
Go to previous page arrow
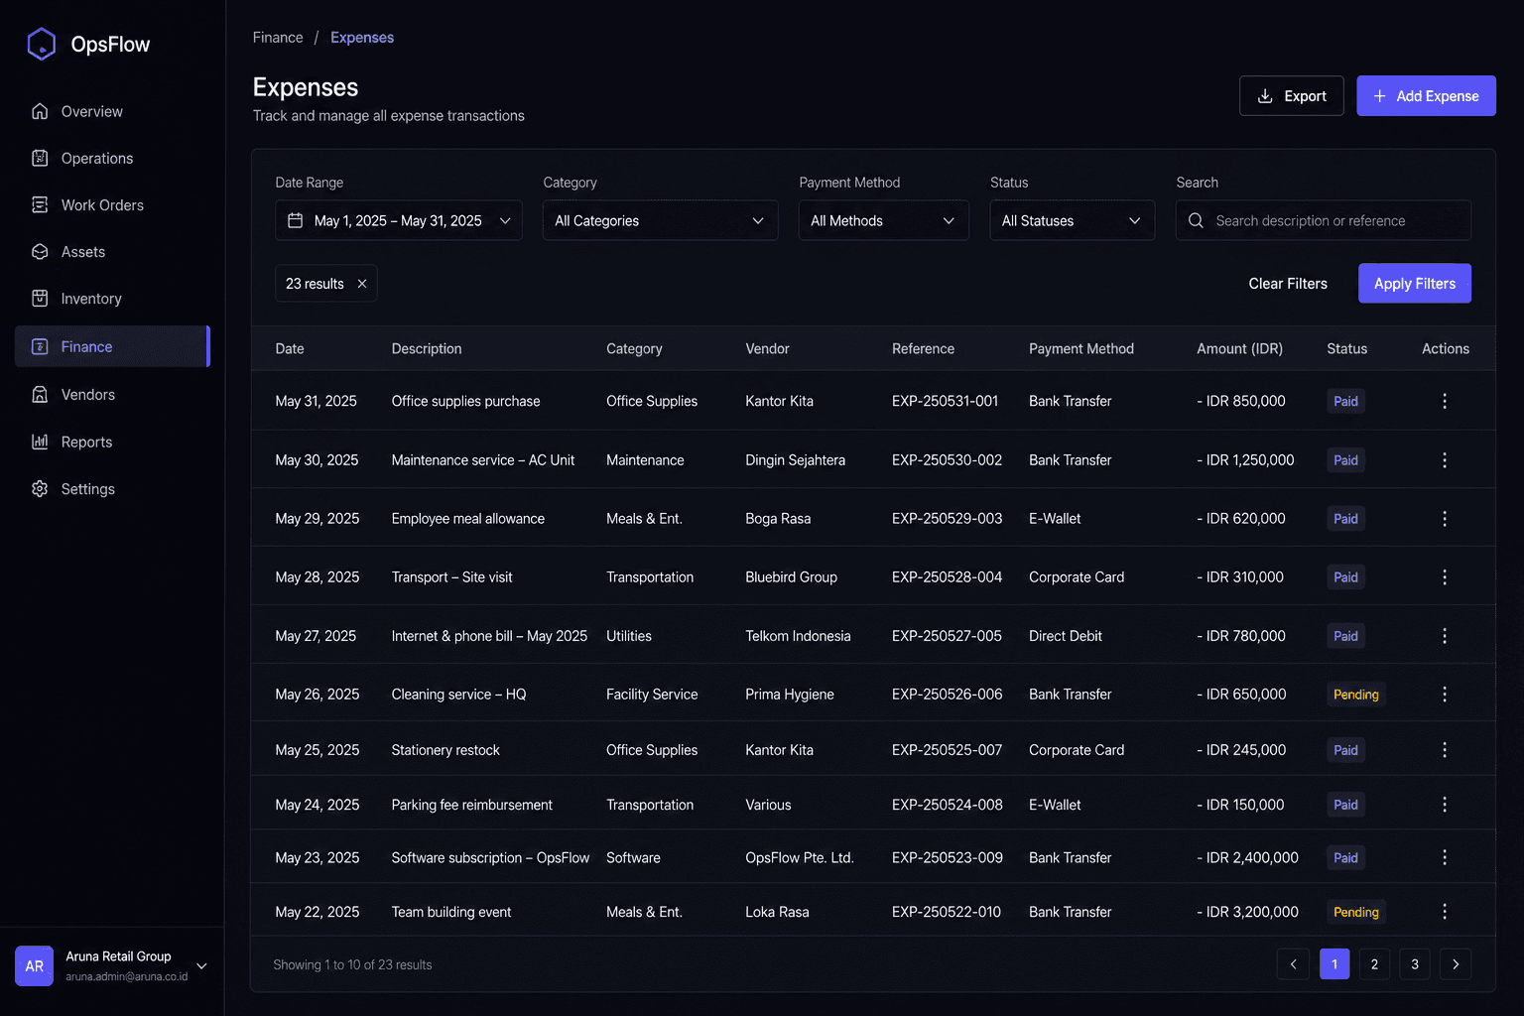(1293, 963)
